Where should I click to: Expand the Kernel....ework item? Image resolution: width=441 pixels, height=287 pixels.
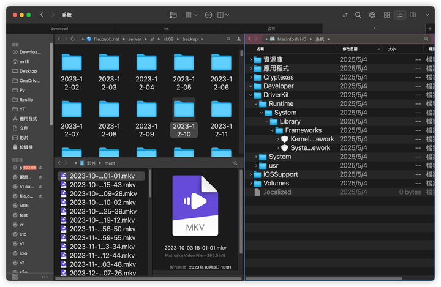click(x=278, y=139)
